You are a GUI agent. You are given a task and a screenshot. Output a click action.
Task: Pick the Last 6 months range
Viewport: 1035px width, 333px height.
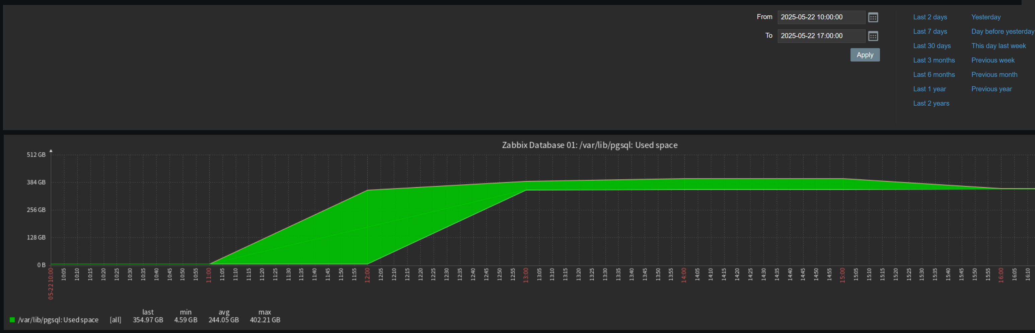pos(933,75)
